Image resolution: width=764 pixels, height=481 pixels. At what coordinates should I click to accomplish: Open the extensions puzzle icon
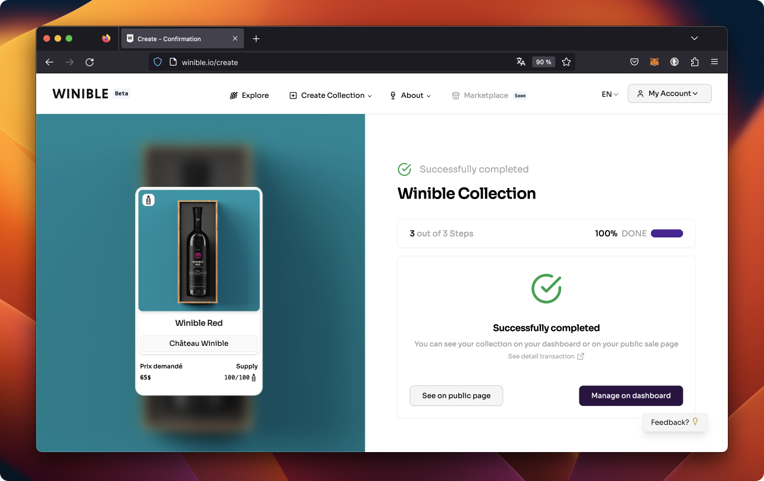click(694, 62)
